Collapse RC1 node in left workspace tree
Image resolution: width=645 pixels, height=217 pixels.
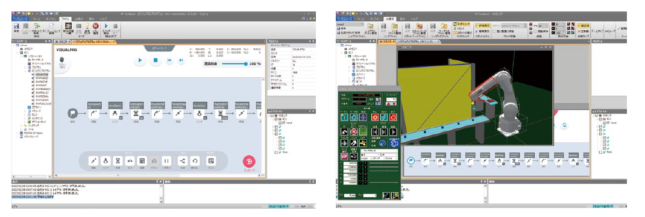pyautogui.click(x=17, y=52)
